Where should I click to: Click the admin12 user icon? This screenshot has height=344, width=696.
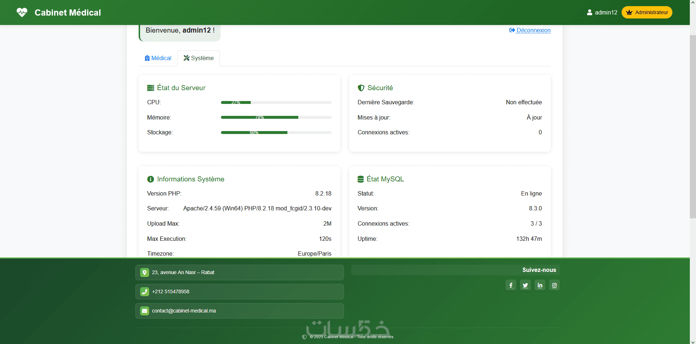pyautogui.click(x=590, y=12)
